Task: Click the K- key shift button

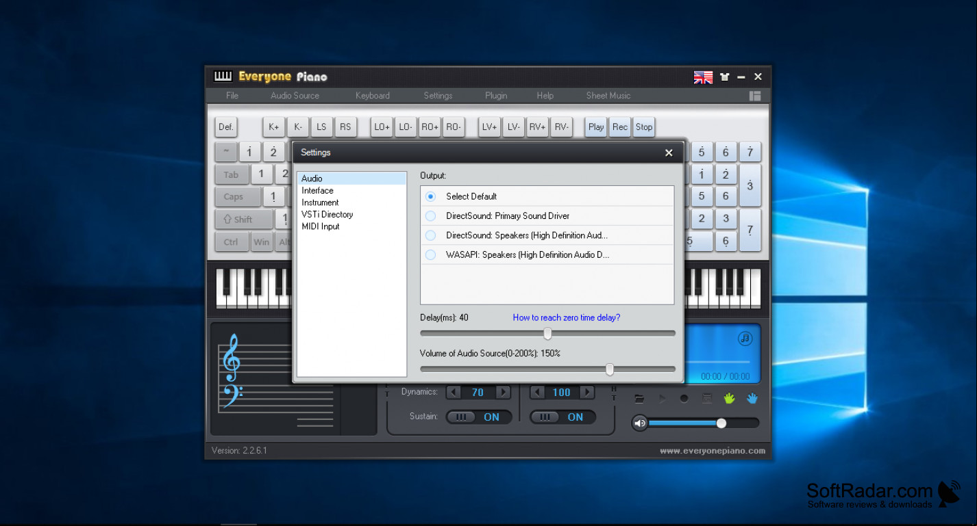Action: [x=298, y=127]
